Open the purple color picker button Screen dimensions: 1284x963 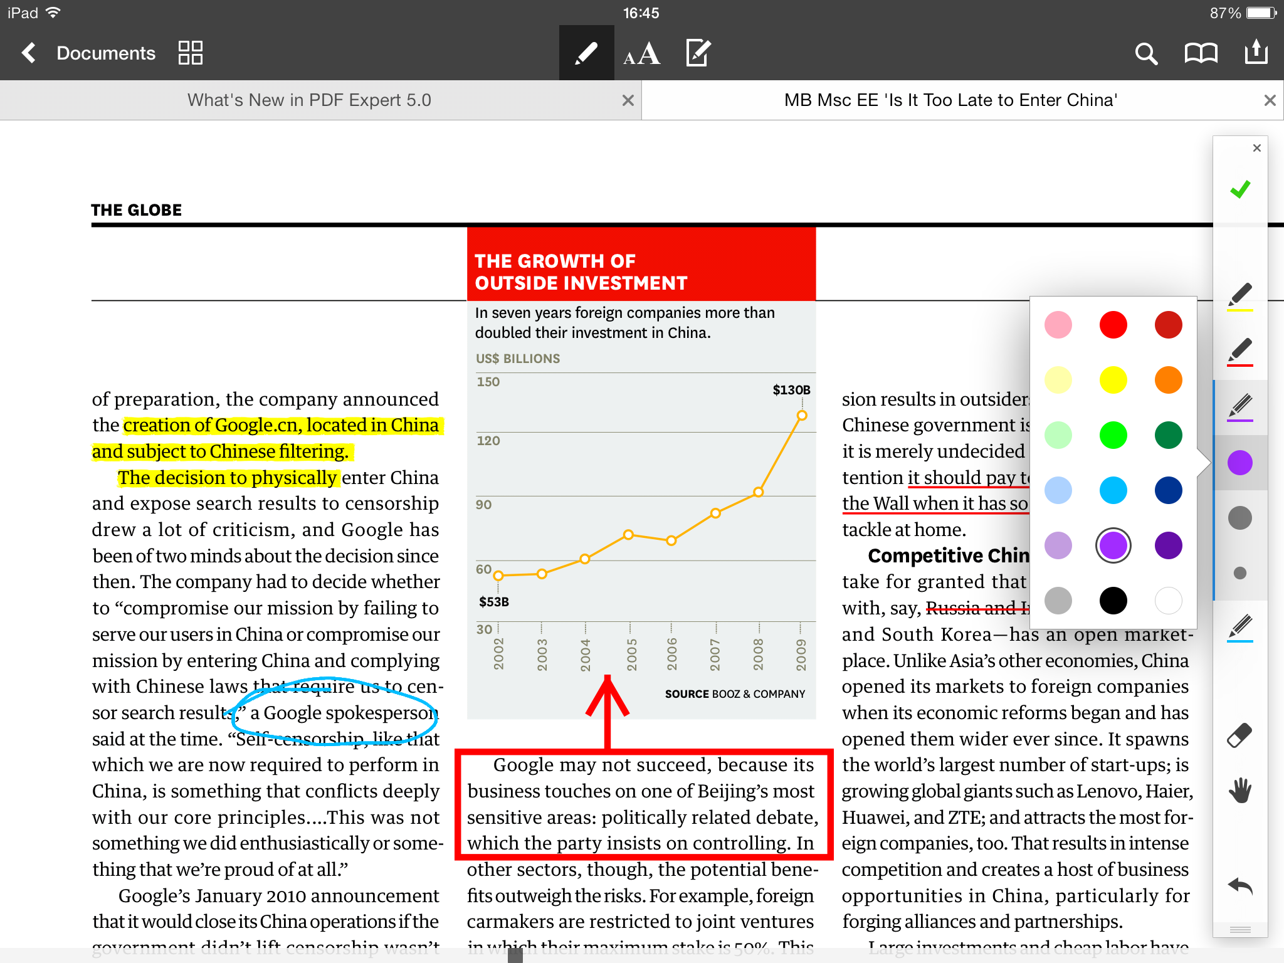point(1239,463)
